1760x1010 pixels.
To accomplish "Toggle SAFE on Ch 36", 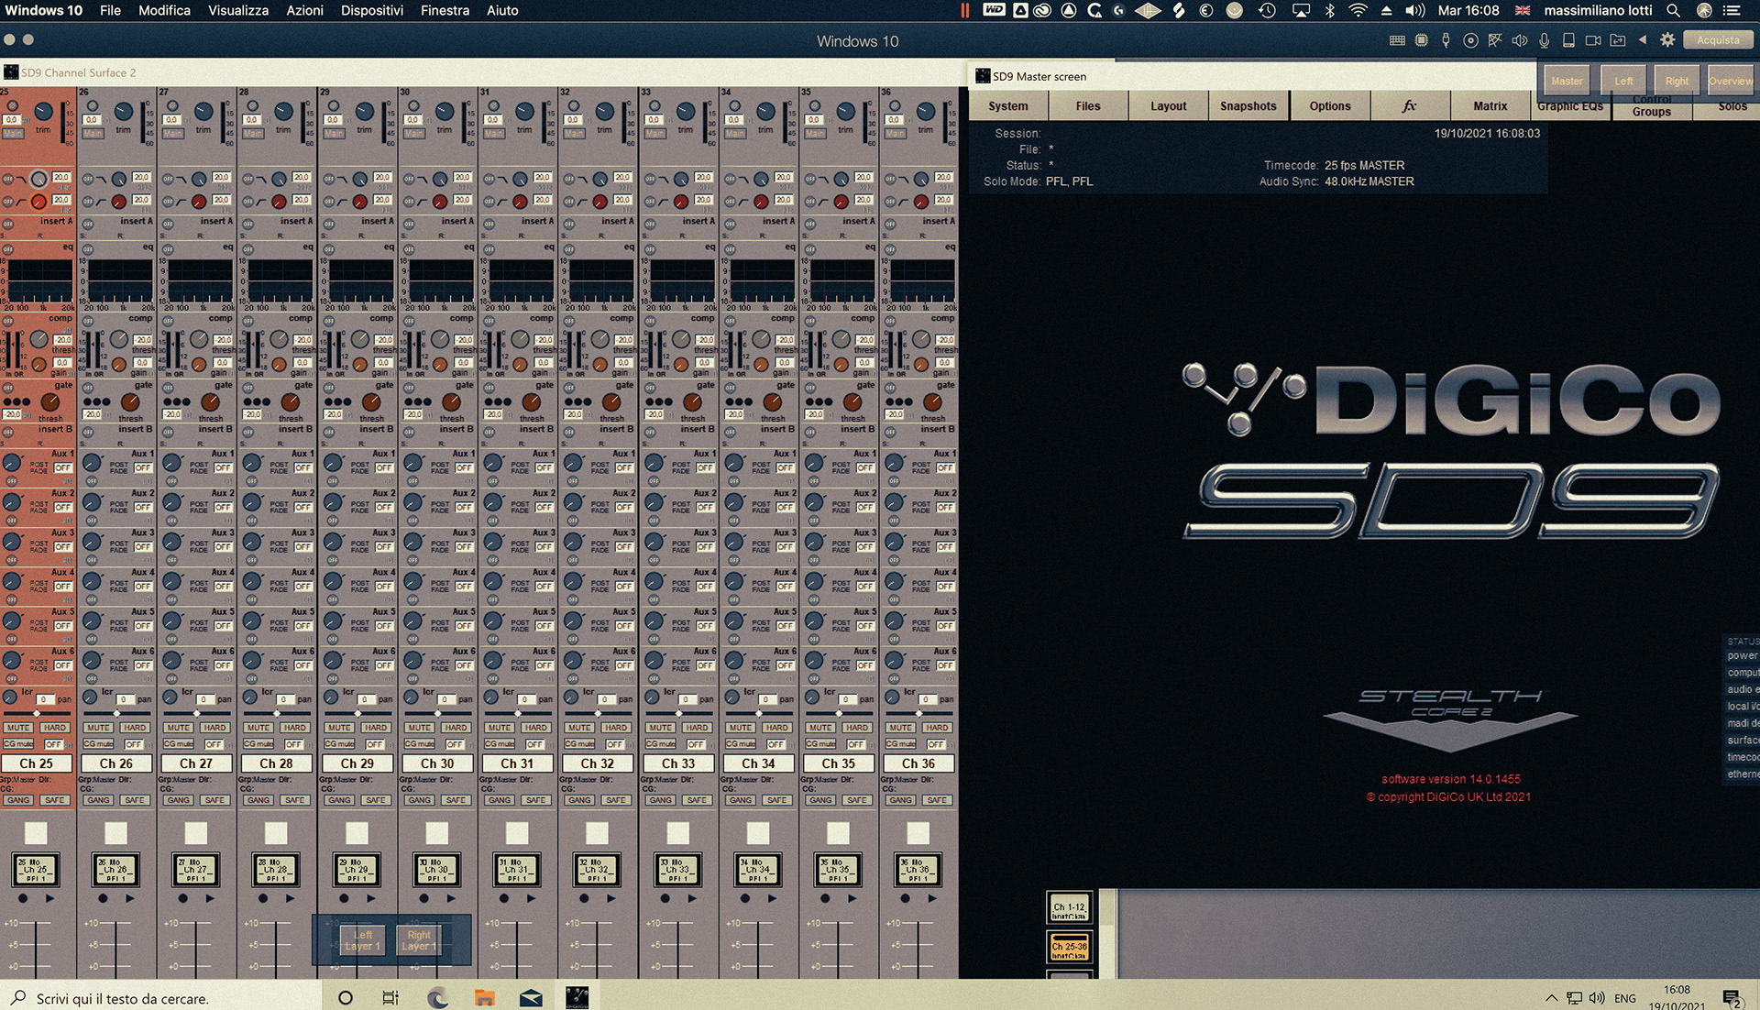I will click(x=937, y=800).
